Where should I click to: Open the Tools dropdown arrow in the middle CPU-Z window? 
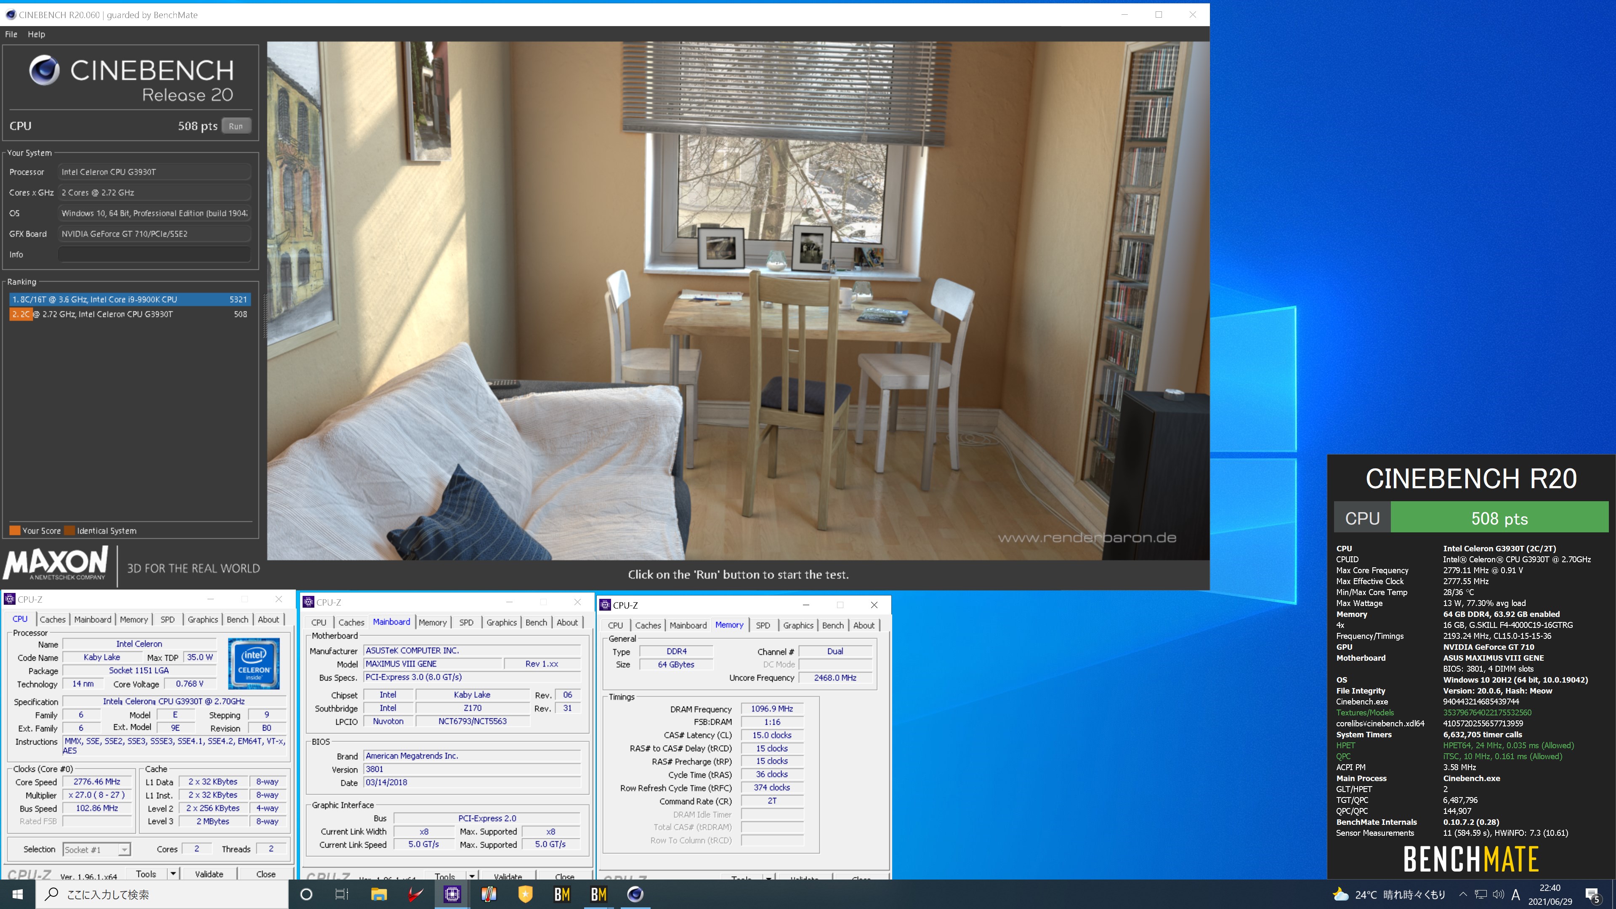click(x=472, y=876)
